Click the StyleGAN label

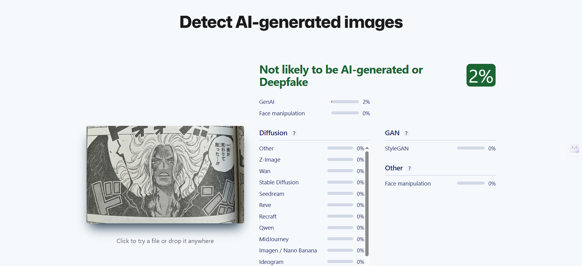[x=397, y=148]
